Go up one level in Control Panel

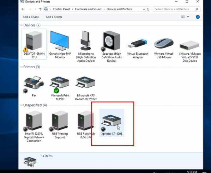click(x=40, y=9)
